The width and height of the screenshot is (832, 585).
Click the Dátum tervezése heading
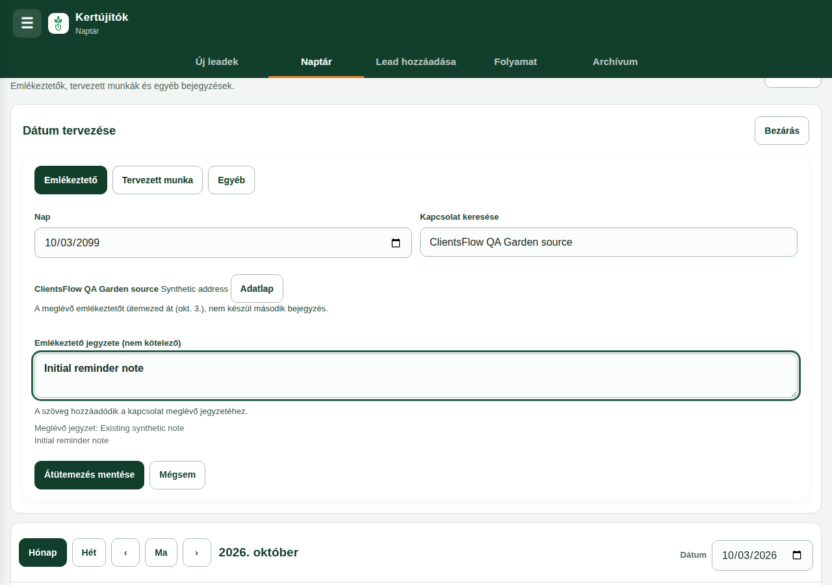click(69, 131)
